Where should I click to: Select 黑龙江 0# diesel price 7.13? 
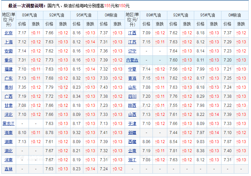point(104,124)
